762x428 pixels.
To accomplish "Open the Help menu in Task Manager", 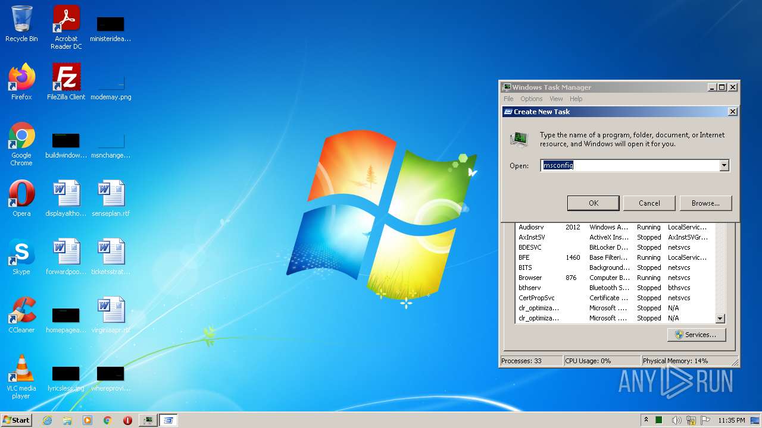I will point(576,99).
